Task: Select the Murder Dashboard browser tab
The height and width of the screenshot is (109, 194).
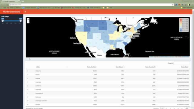Action: tap(11, 2)
